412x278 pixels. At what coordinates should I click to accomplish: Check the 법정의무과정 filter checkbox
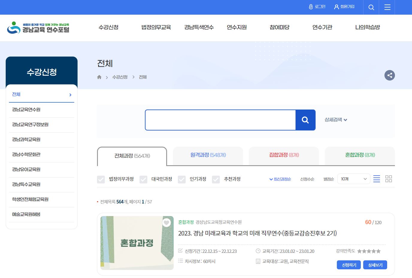point(101,180)
